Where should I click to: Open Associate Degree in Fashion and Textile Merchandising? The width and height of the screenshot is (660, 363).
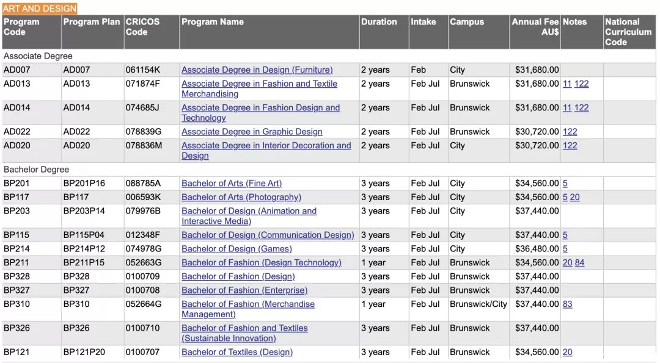tap(259, 88)
